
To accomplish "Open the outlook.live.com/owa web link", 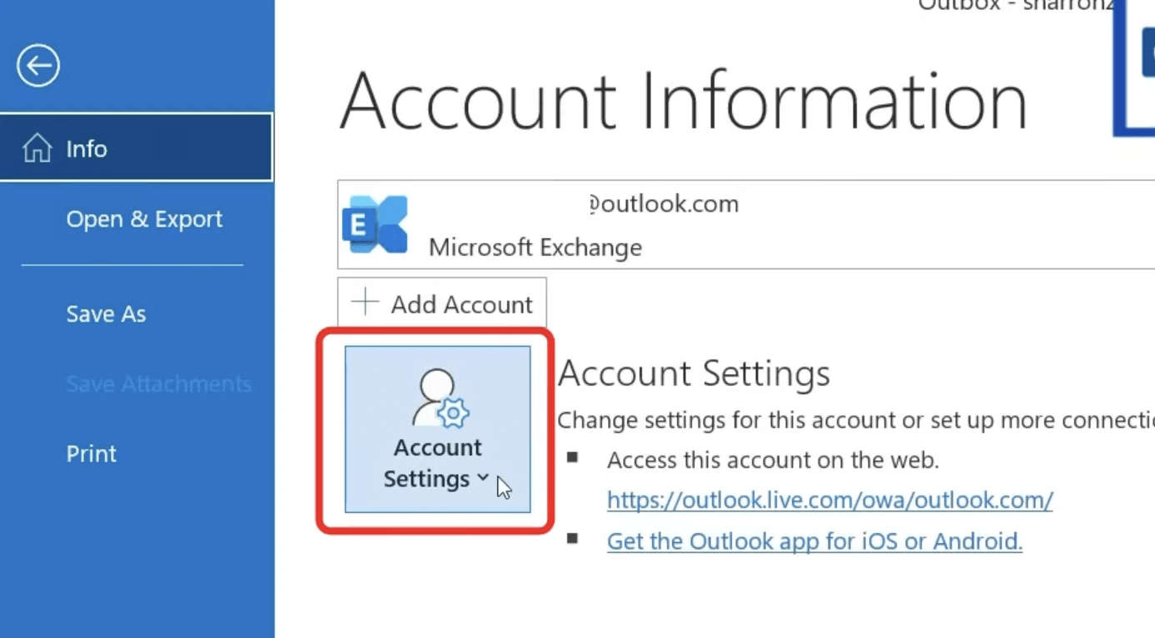I will 829,500.
